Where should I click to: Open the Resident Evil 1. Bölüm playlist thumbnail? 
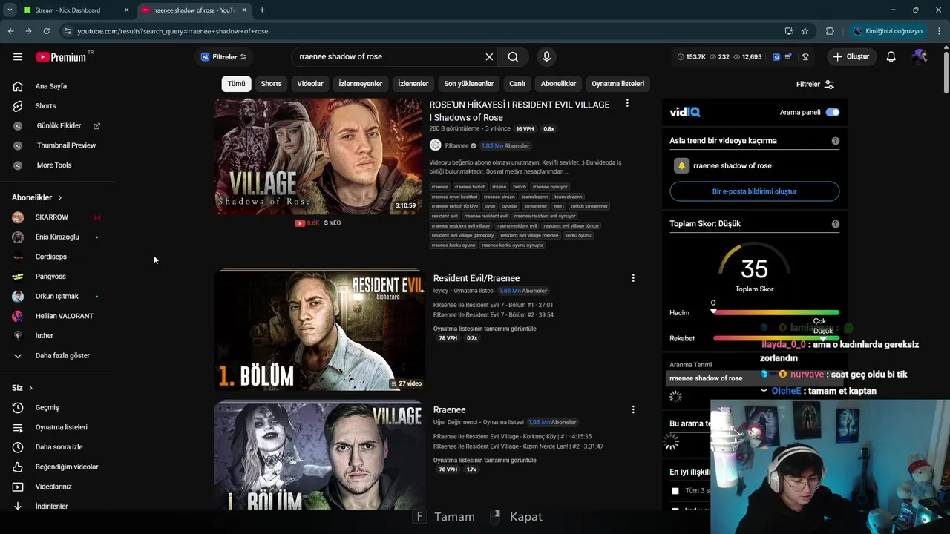click(x=319, y=330)
